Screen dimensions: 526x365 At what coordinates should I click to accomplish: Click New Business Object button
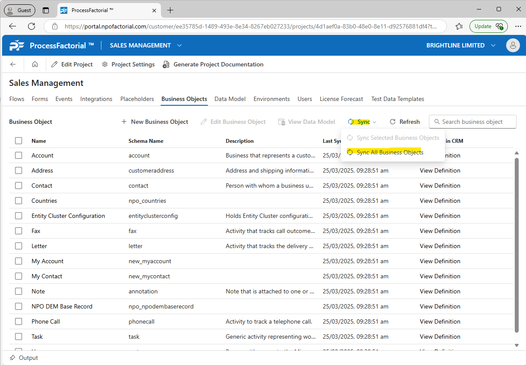tap(155, 122)
